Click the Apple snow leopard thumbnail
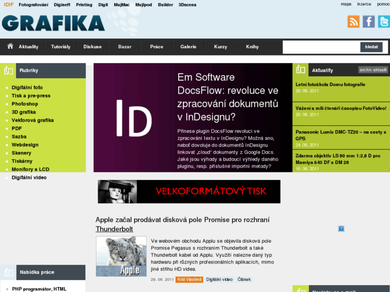Image resolution: width=390 pixels, height=292 pixels. [x=121, y=256]
